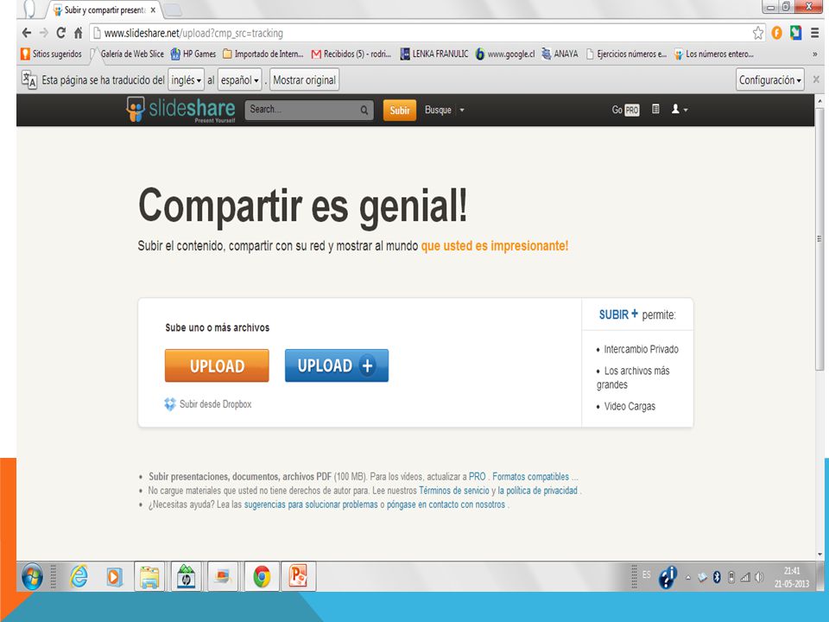Image resolution: width=829 pixels, height=622 pixels.
Task: Open the Windows Start button
Action: click(32, 576)
